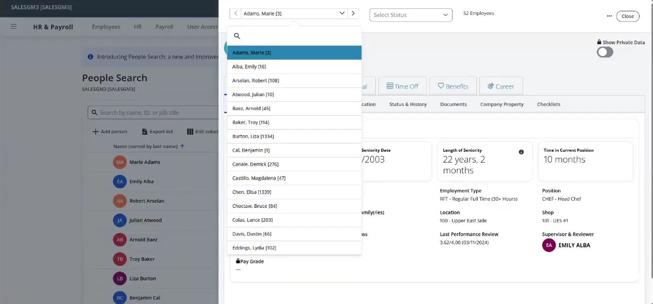
Task: Click Emily Alba EA avatar in list
Action: click(x=120, y=182)
